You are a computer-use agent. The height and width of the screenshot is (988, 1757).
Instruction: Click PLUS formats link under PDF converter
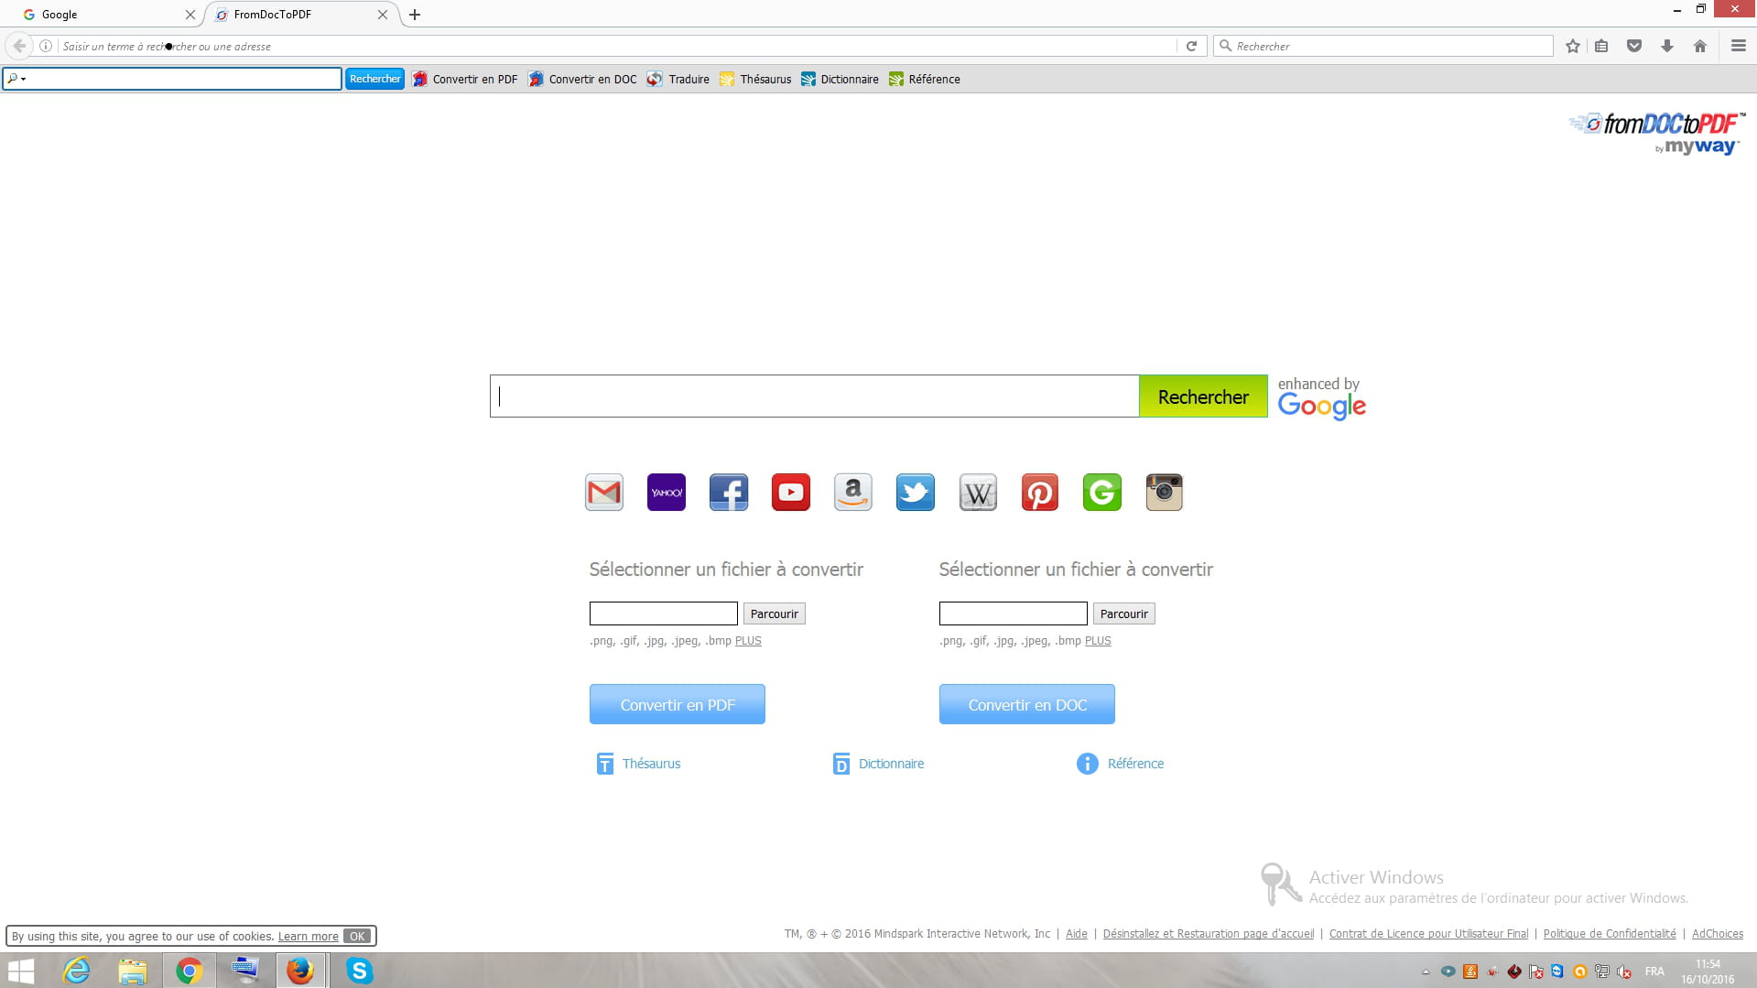748,641
